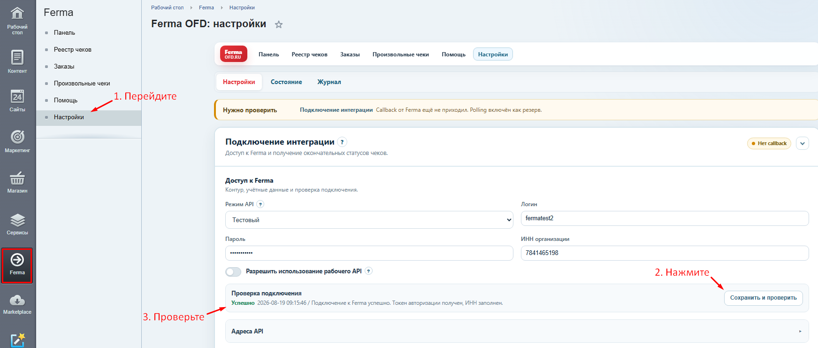The width and height of the screenshot is (818, 348).
Task: Click the Ferma OFD: настройки page title
Action: click(209, 24)
